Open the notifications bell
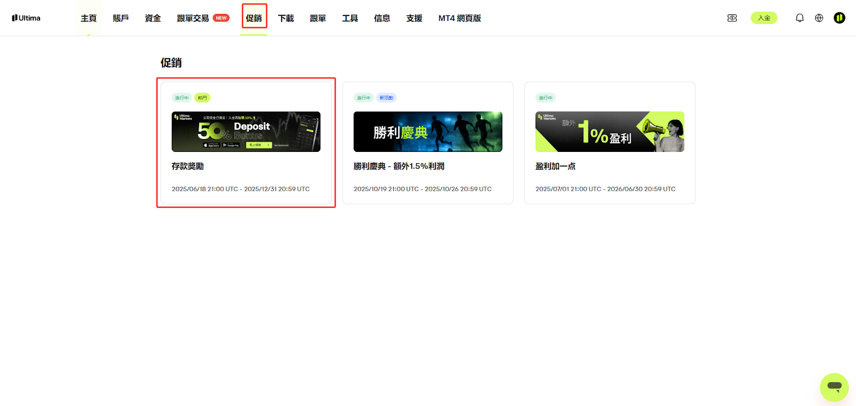 [799, 18]
